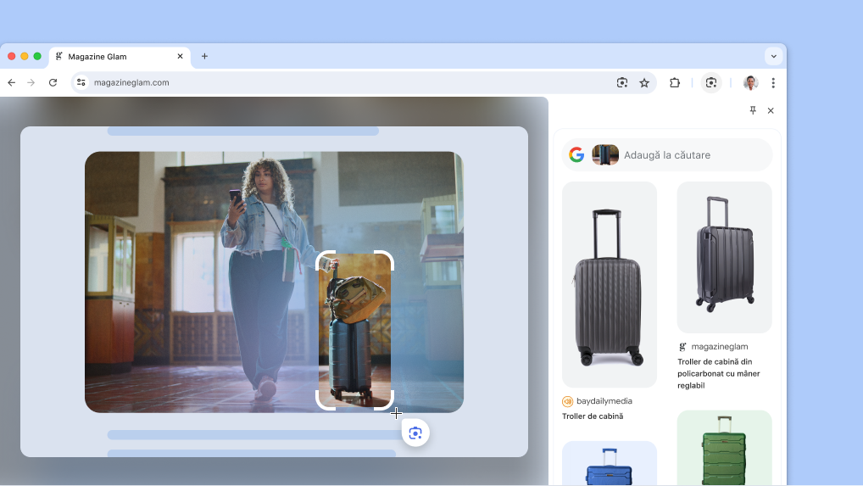The height and width of the screenshot is (486, 863).
Task: Click the red window close button
Action: point(12,56)
